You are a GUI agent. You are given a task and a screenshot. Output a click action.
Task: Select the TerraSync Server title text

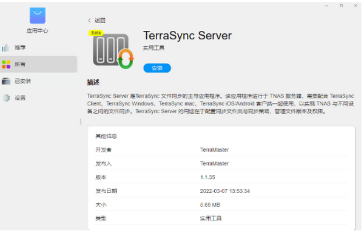pyautogui.click(x=187, y=36)
